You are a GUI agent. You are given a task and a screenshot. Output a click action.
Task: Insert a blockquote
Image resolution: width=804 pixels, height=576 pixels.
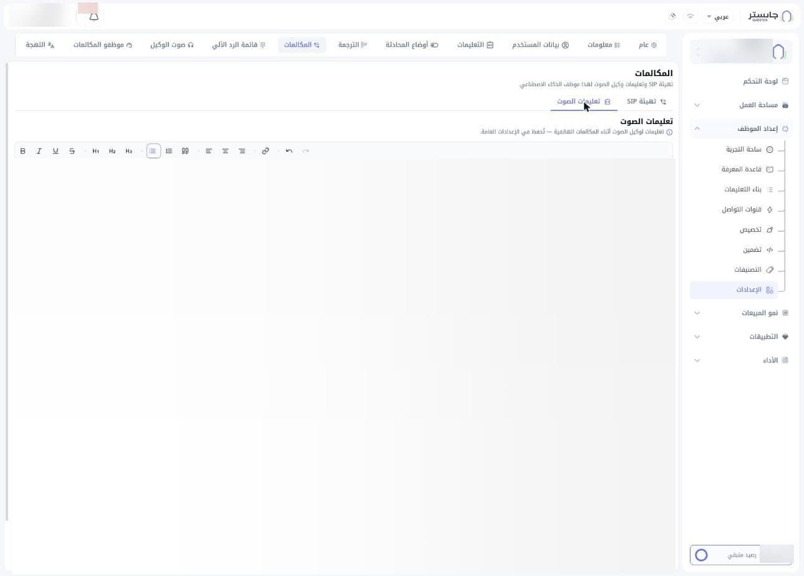(x=185, y=151)
